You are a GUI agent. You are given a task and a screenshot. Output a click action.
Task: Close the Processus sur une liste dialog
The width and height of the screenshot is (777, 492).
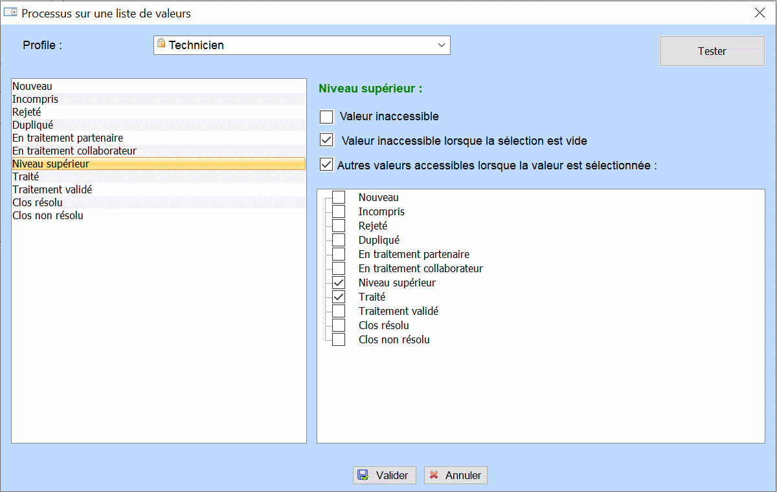coord(760,12)
